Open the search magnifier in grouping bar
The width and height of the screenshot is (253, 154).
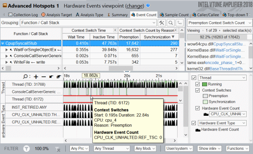[x=170, y=23]
